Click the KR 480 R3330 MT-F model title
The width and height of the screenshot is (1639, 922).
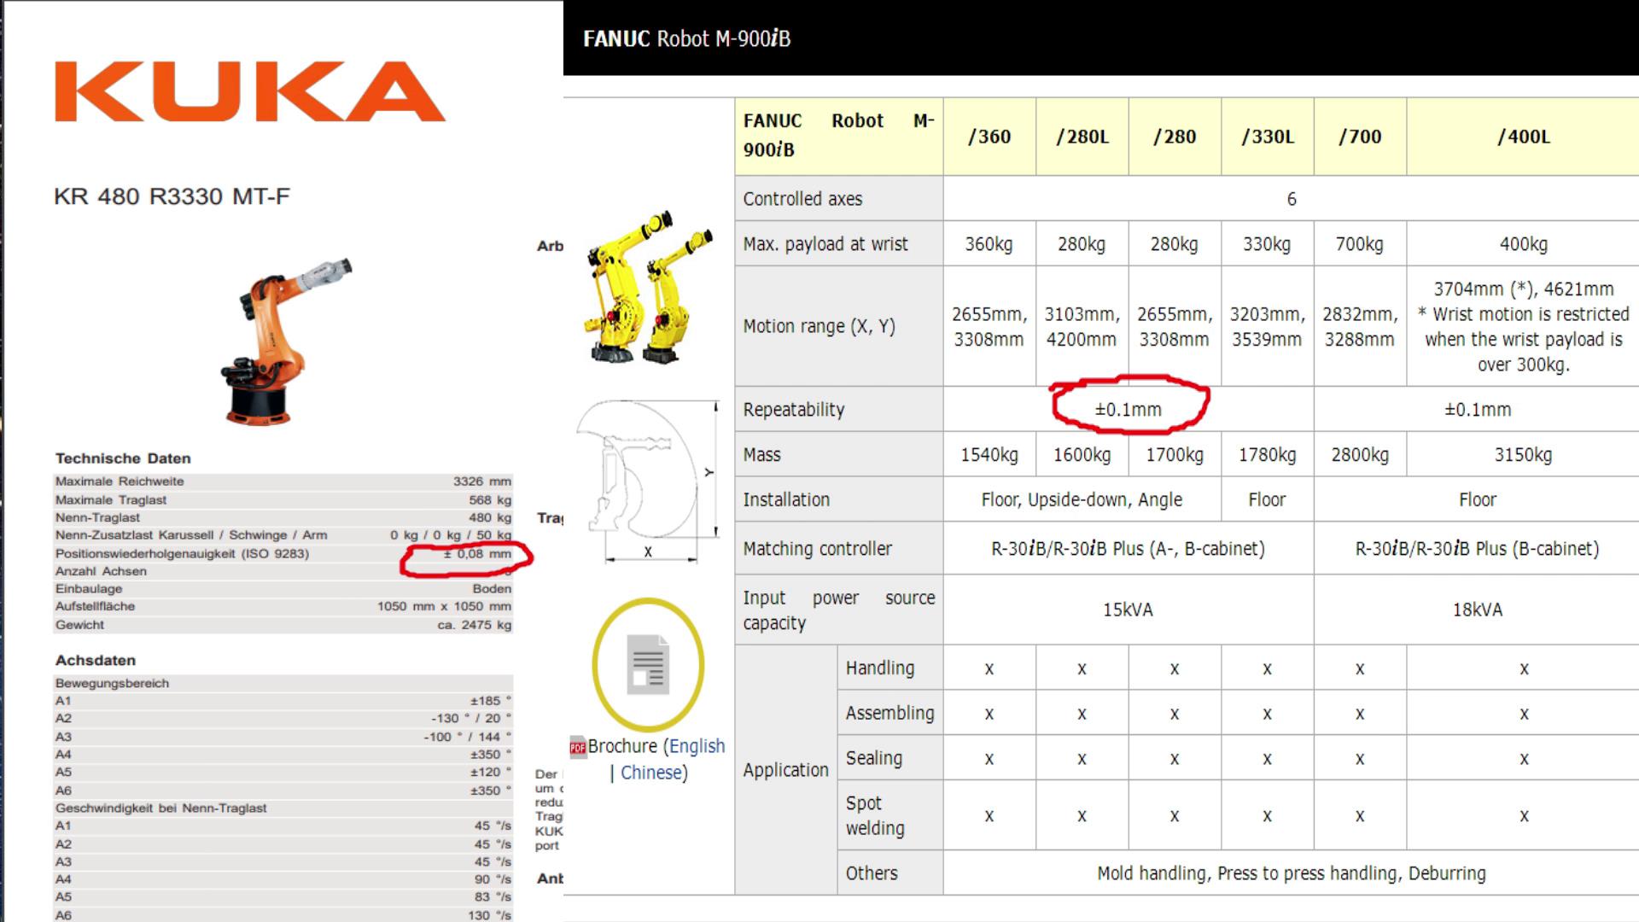click(x=172, y=196)
